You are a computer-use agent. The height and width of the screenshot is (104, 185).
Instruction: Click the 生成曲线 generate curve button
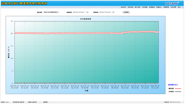[126, 12]
